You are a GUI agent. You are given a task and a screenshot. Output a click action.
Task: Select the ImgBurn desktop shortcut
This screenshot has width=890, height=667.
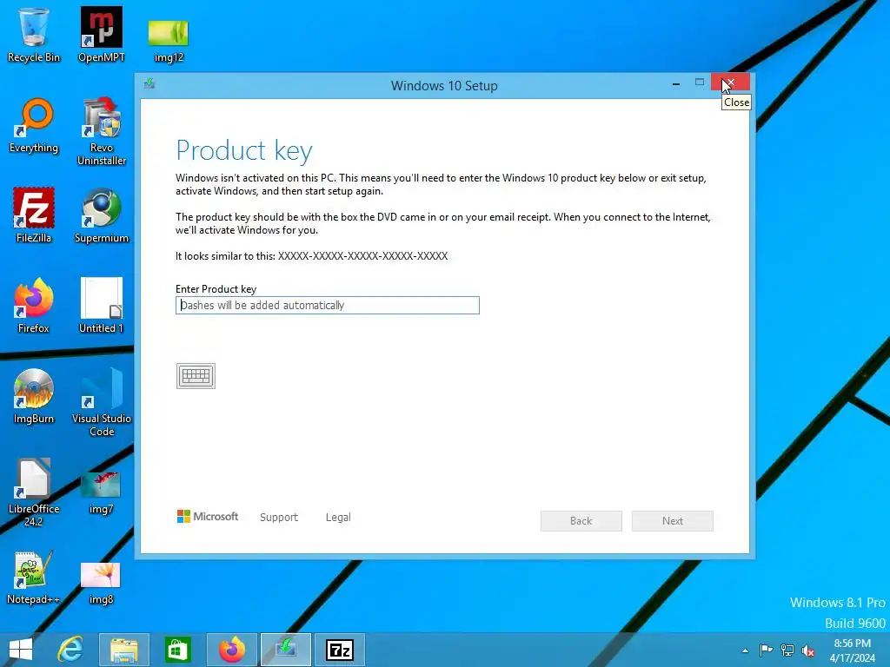(34, 396)
